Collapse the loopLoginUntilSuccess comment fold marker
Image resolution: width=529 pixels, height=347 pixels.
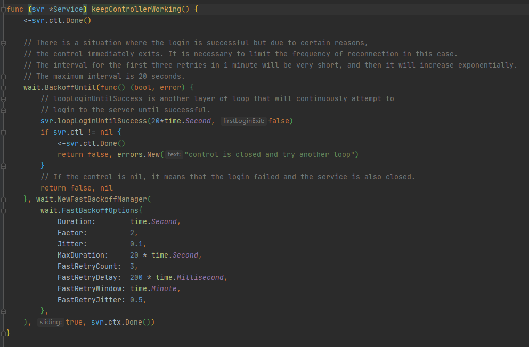3,98
